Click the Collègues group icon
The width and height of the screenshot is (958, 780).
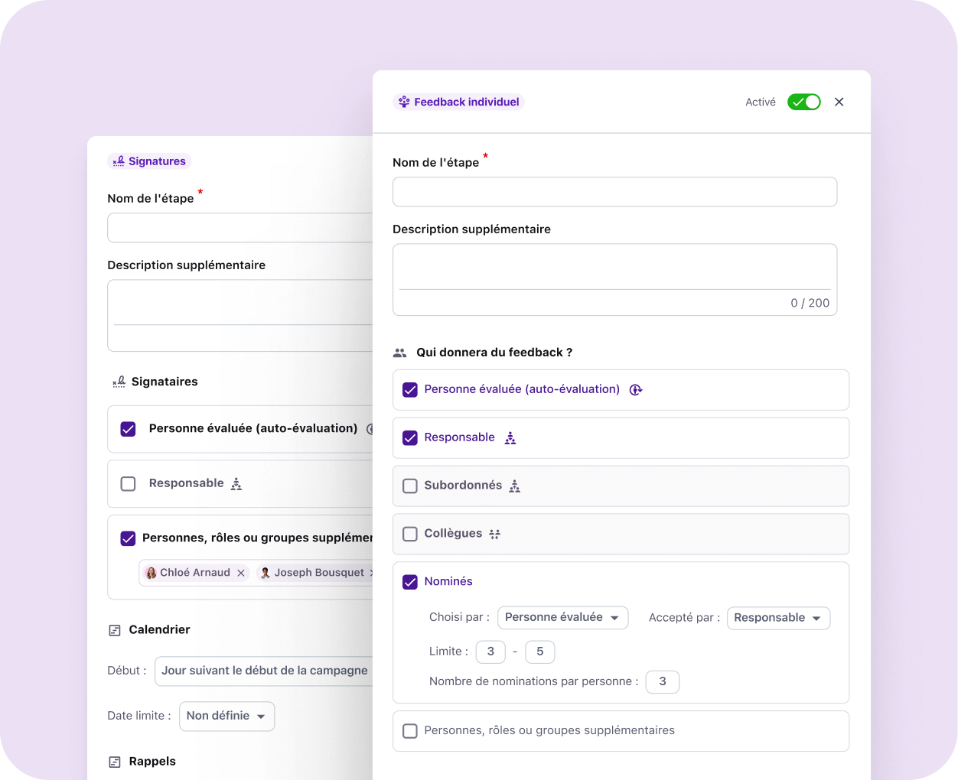point(495,535)
